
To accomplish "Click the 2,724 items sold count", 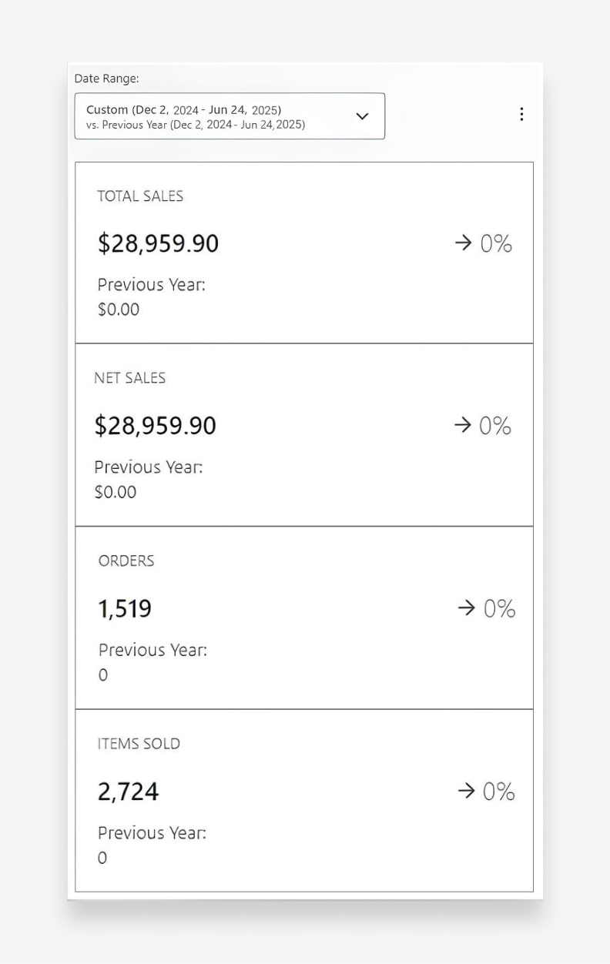I will point(128,792).
